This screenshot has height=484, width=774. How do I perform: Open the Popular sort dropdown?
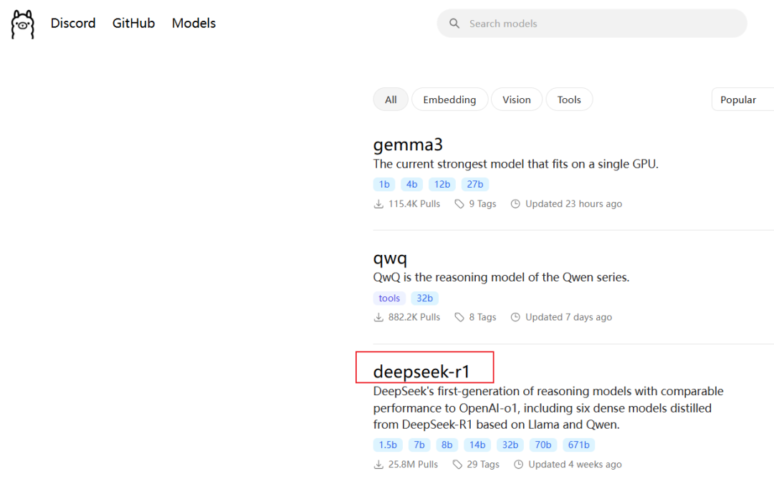coord(742,100)
